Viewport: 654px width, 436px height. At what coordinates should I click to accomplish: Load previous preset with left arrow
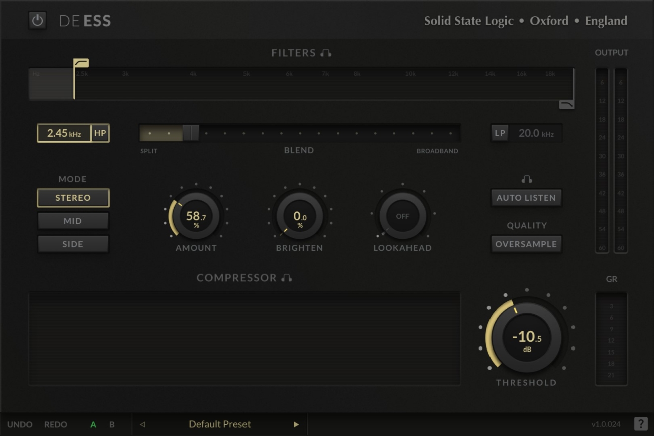(x=142, y=424)
